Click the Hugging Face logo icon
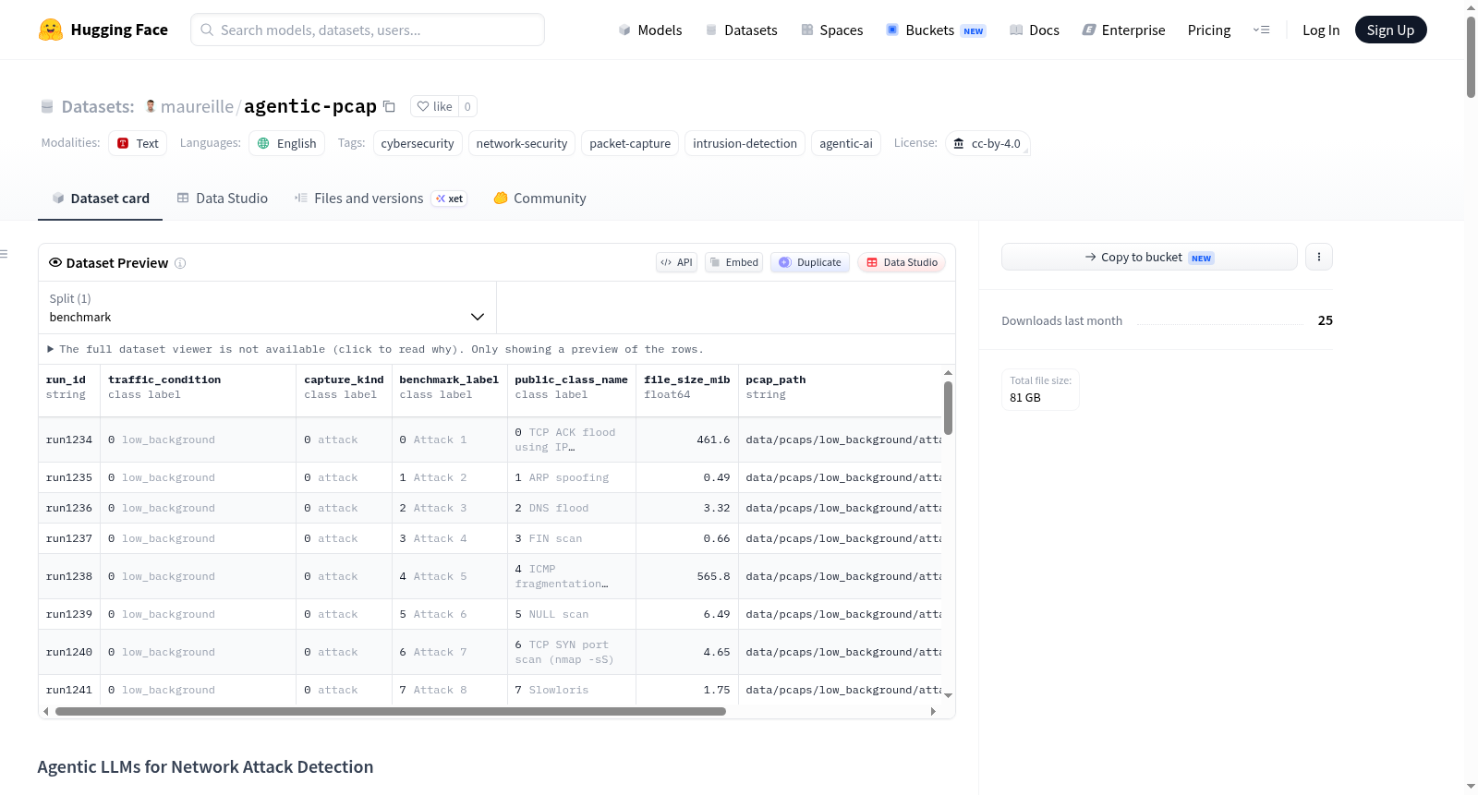Image resolution: width=1478 pixels, height=795 pixels. (x=51, y=30)
